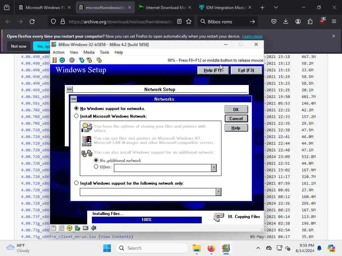Hard reset the 86Box machine

click(62, 60)
